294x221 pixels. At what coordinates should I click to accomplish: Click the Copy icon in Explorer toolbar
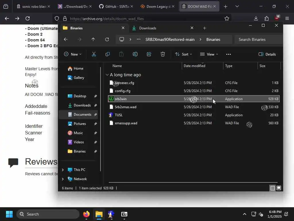(x=108, y=54)
